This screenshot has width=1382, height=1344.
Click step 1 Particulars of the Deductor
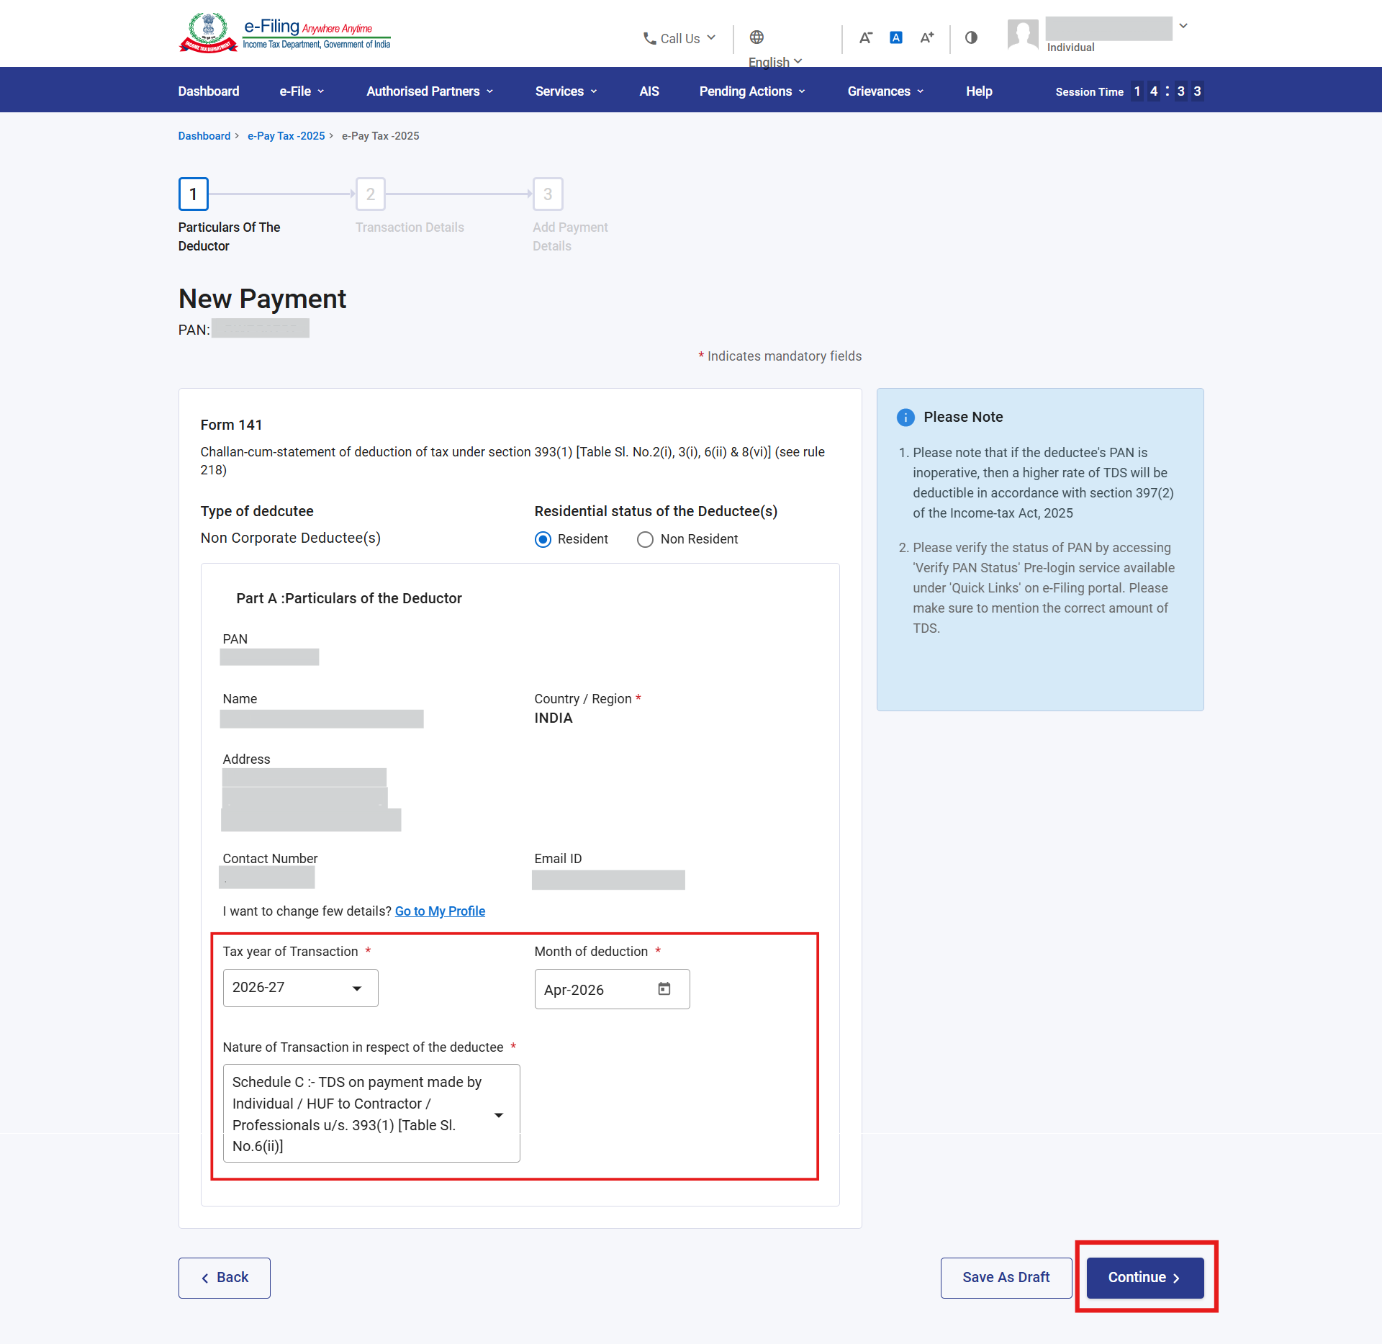point(193,194)
